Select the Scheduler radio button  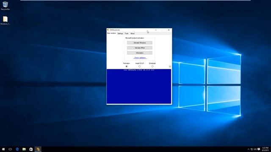click(152, 66)
